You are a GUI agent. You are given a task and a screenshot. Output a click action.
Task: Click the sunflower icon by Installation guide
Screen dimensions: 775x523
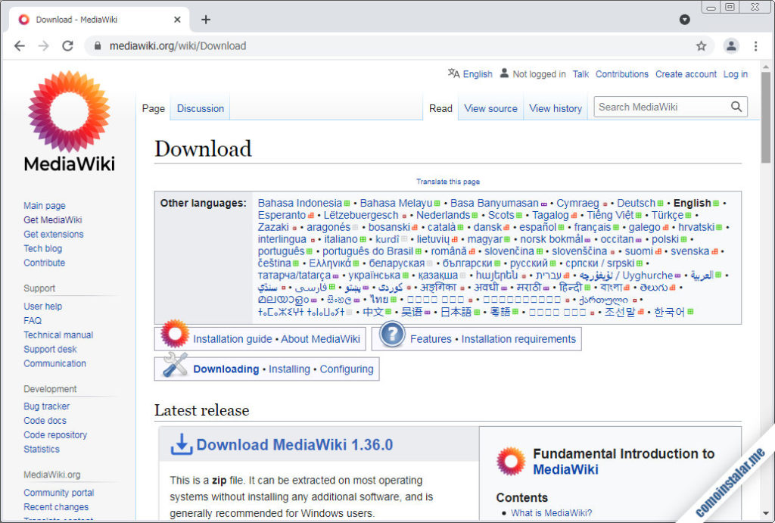[175, 333]
